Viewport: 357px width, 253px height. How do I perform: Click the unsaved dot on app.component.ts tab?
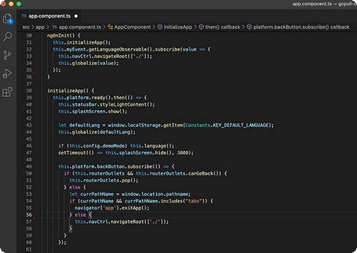click(x=76, y=16)
